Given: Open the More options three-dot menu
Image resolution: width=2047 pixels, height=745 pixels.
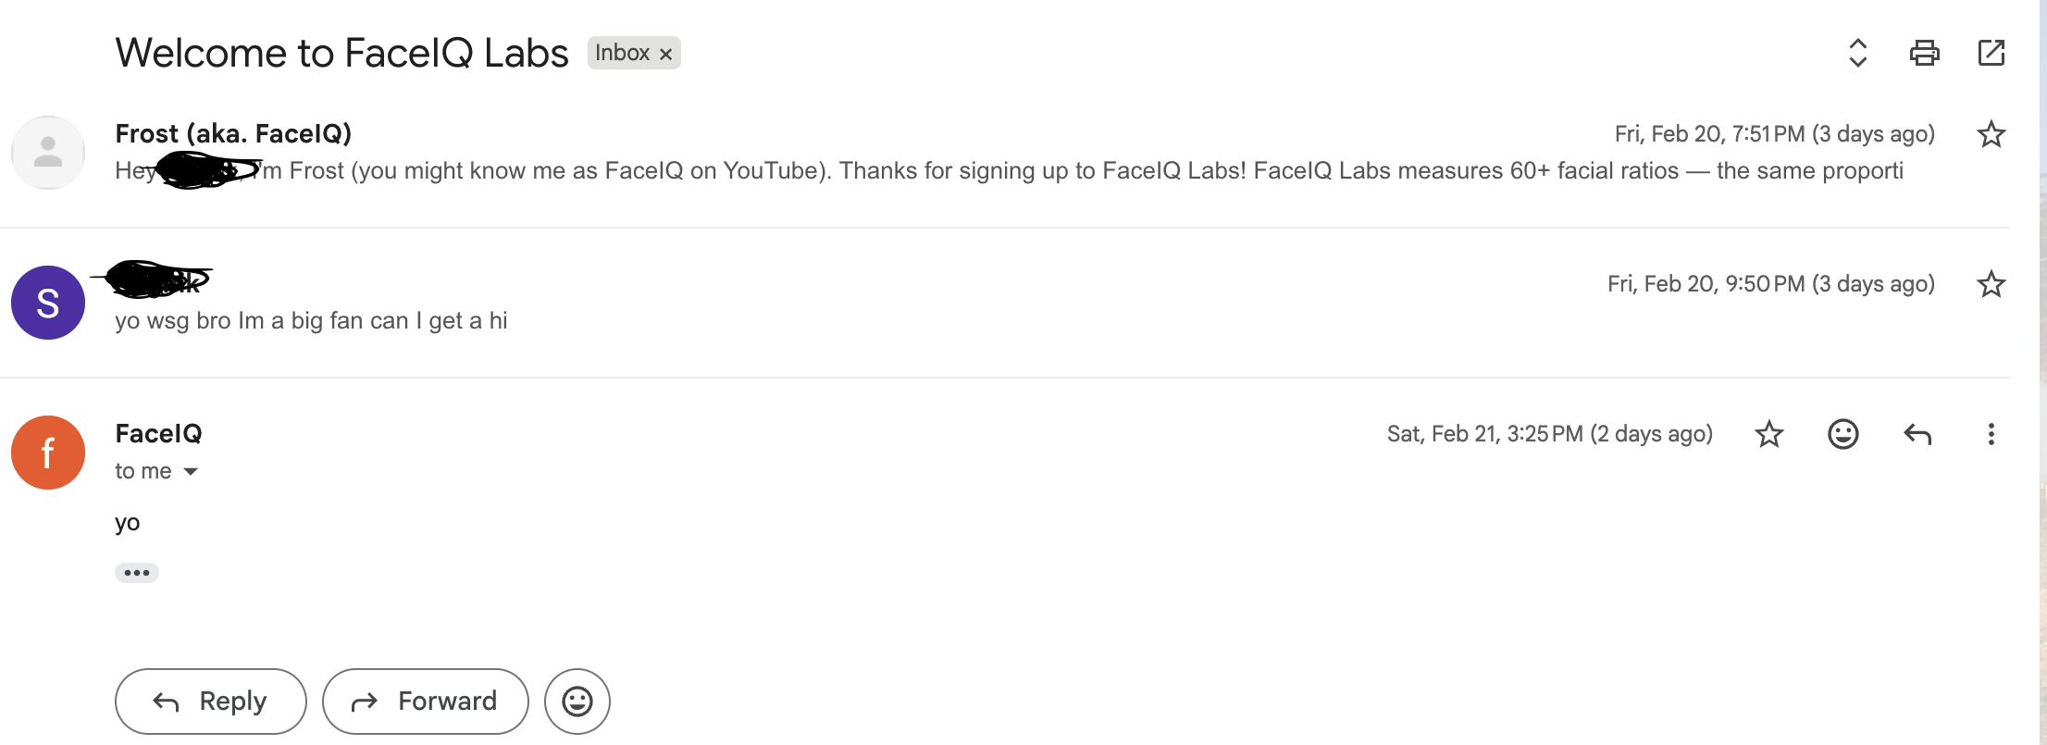Looking at the screenshot, I should [x=1991, y=434].
